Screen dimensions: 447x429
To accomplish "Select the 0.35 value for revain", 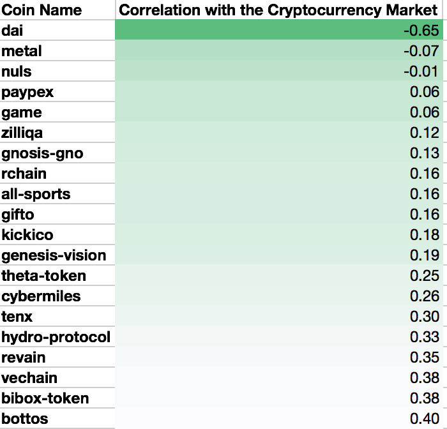I will tap(425, 357).
